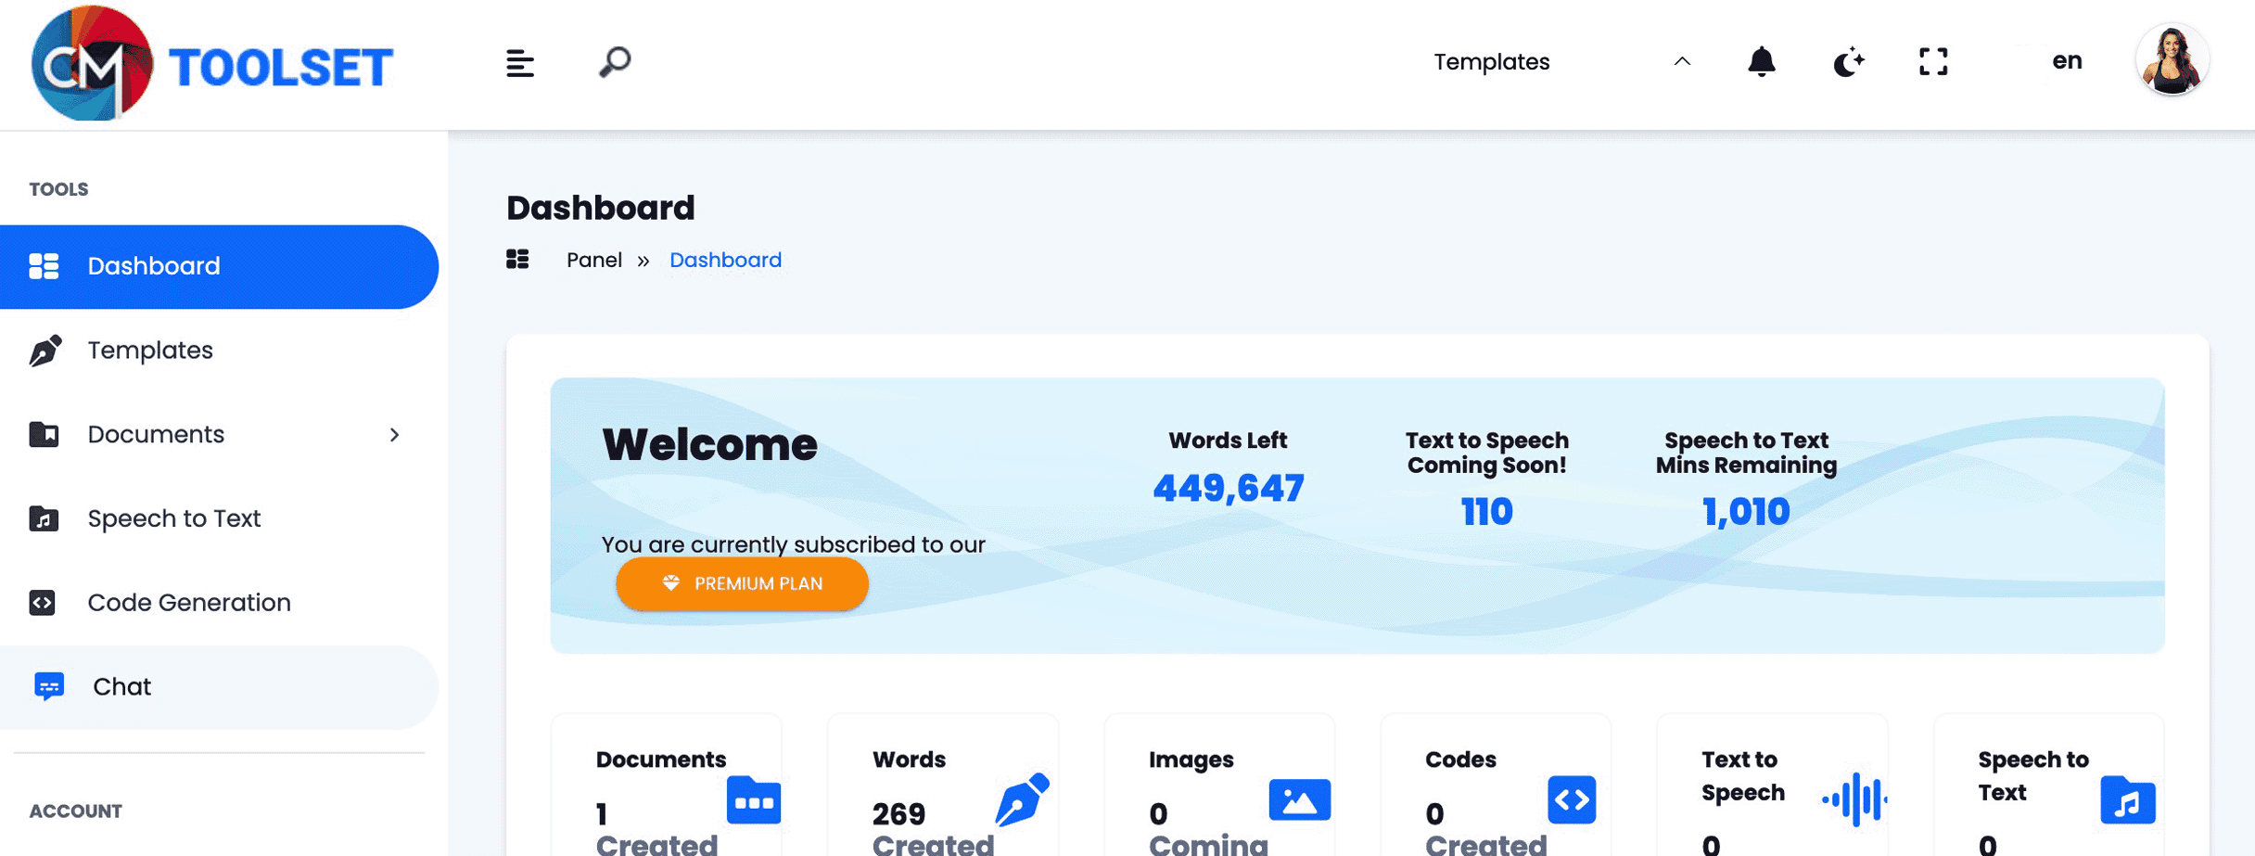
Task: Click the code brackets icon beside Code Generation
Action: point(43,603)
